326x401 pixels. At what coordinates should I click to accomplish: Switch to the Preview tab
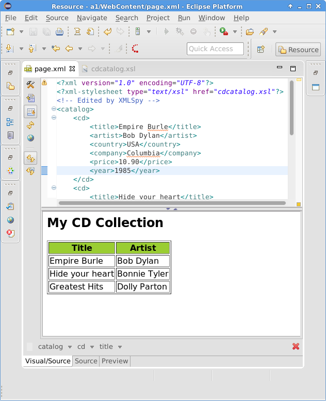pyautogui.click(x=115, y=361)
